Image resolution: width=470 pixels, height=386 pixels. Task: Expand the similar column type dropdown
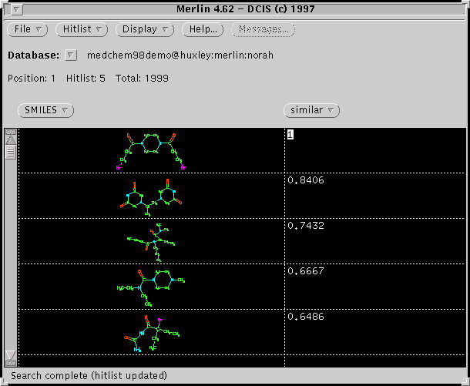[311, 110]
